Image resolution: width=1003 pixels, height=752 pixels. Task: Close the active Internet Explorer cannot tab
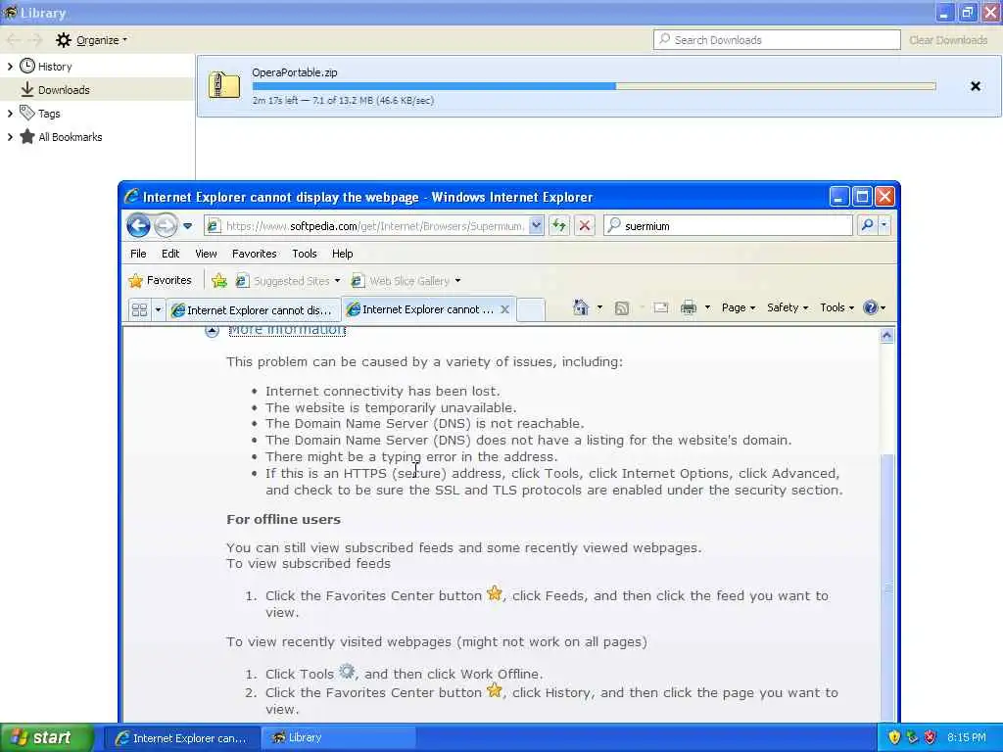(x=504, y=309)
